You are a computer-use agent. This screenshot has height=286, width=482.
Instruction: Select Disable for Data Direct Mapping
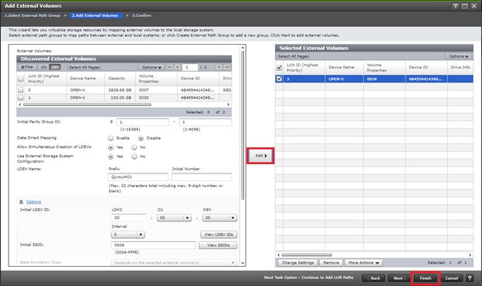(141, 138)
